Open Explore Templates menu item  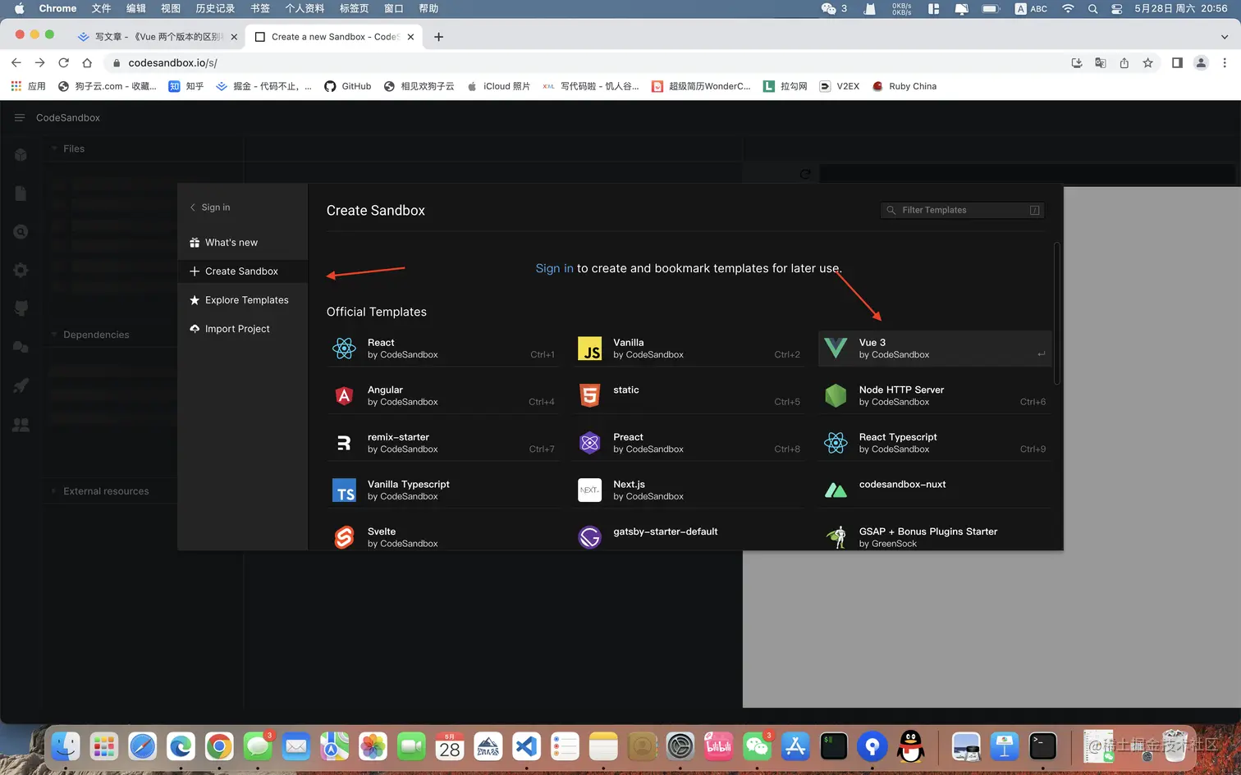pos(242,300)
